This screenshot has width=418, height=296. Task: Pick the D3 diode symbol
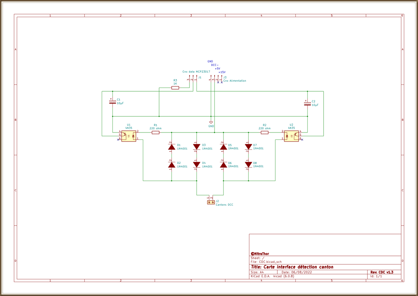[x=197, y=147]
